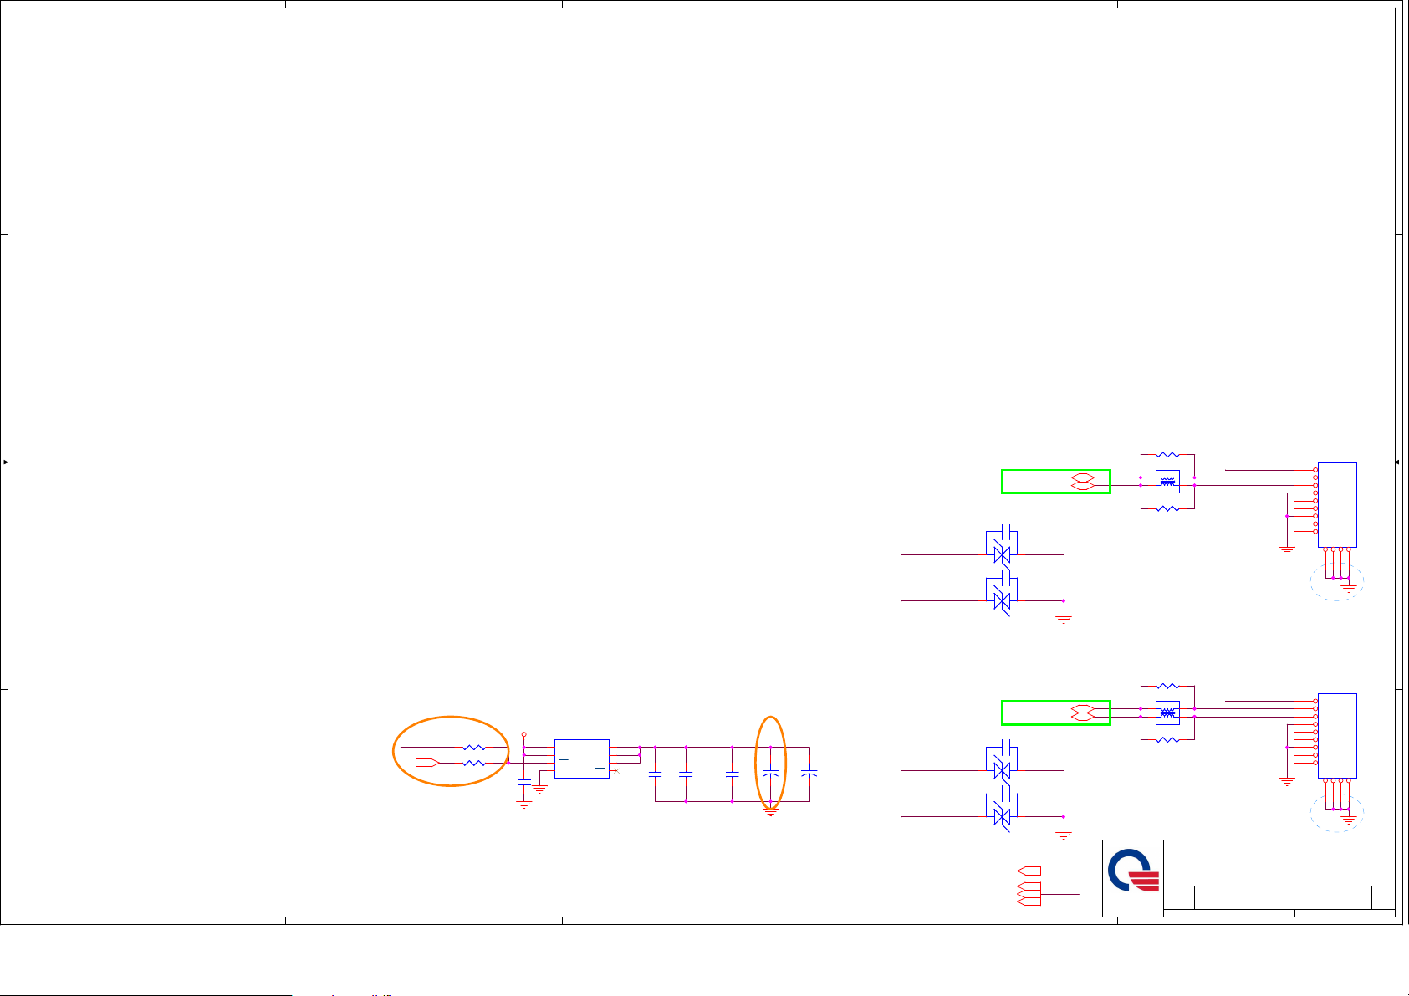The height and width of the screenshot is (996, 1409).
Task: Click the red off-page port feeding the lower resistor
Action: 427,763
